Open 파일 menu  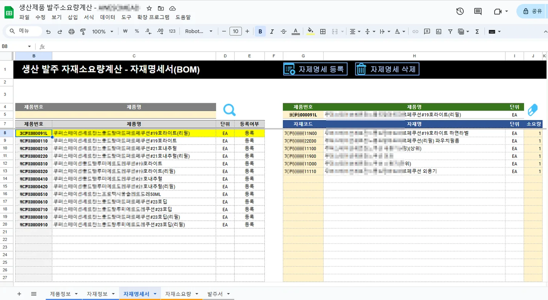coord(24,17)
